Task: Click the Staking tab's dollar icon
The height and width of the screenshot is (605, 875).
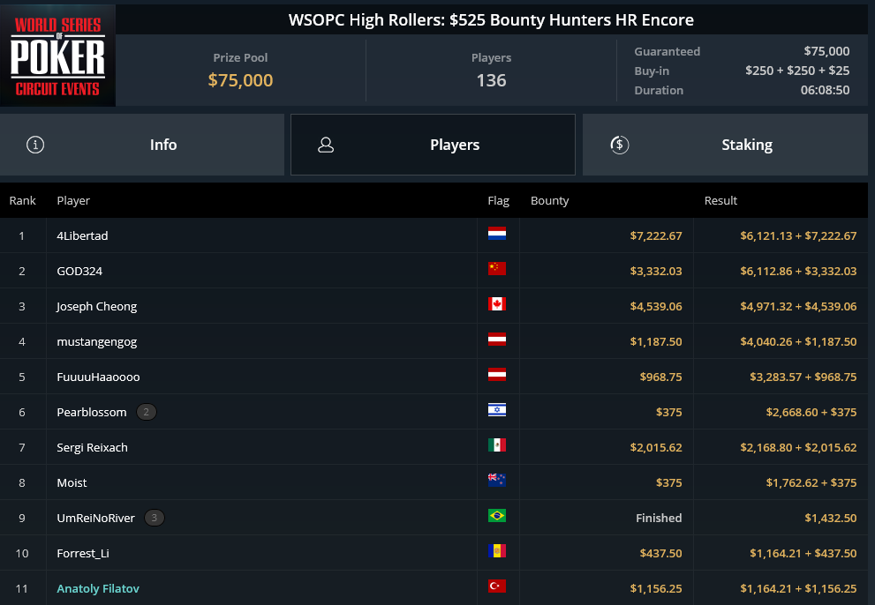Action: pyautogui.click(x=620, y=145)
